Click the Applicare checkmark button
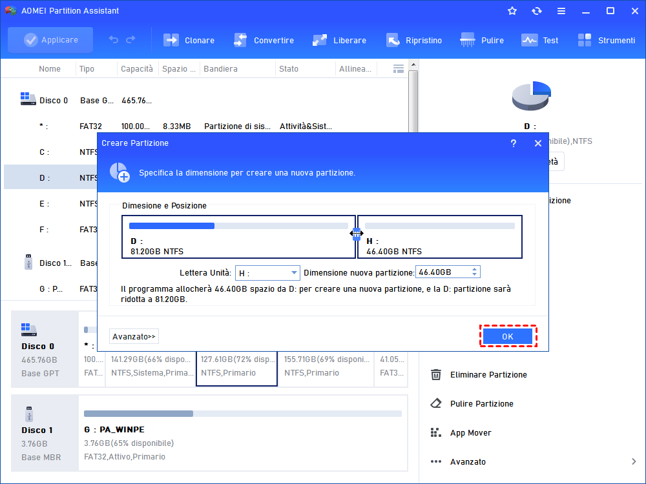The image size is (646, 484). [x=50, y=40]
